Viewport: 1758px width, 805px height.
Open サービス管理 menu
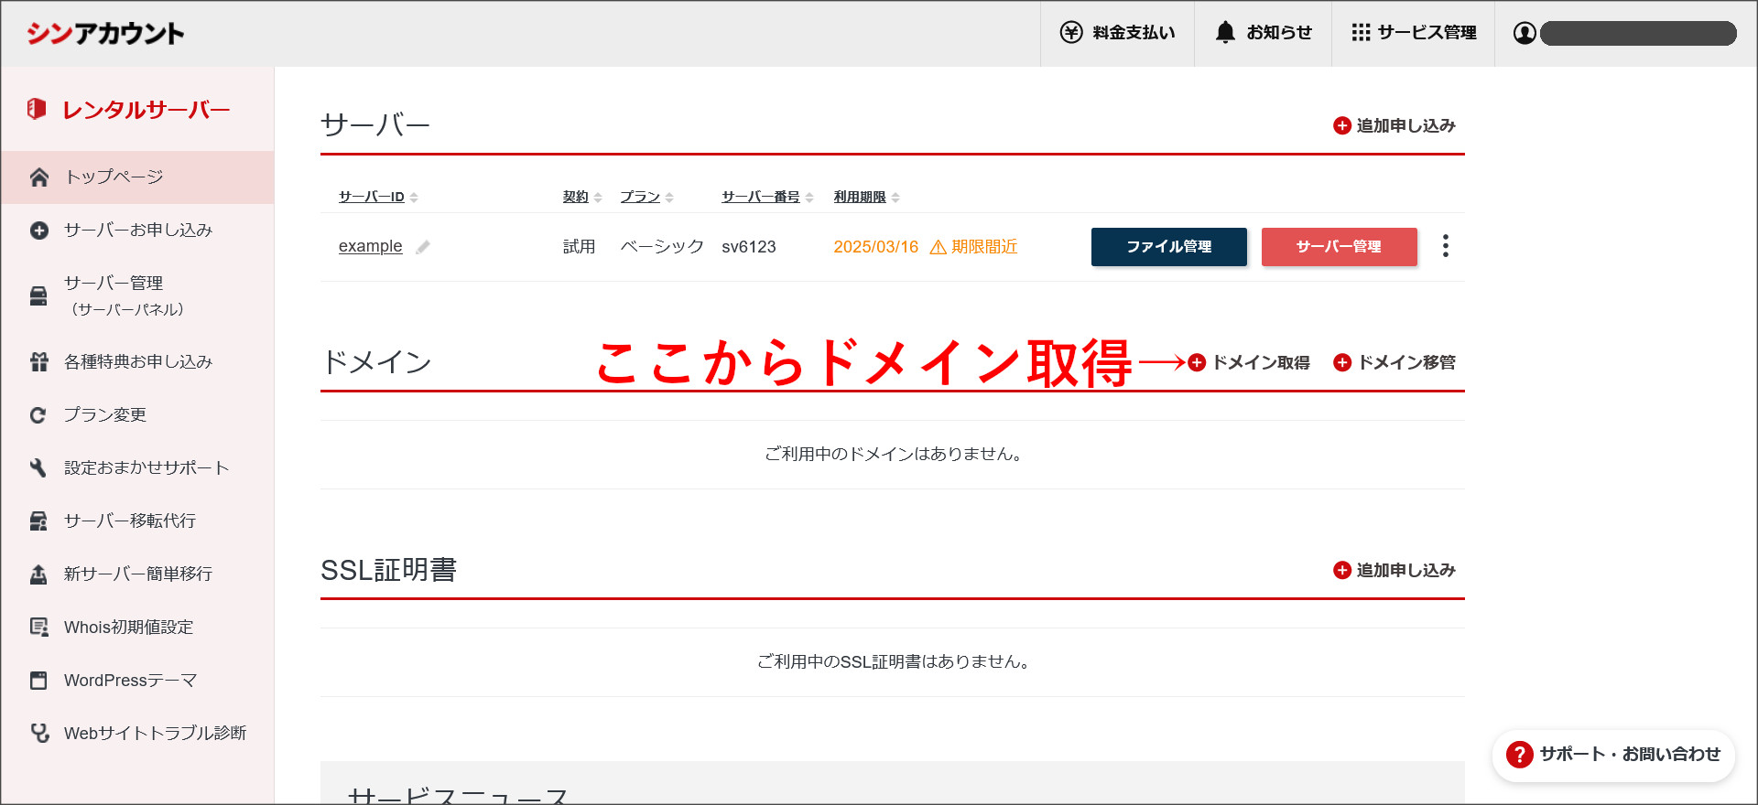1413,33
